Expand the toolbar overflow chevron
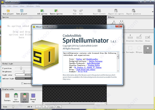The height and width of the screenshot is (110, 155). point(153,12)
